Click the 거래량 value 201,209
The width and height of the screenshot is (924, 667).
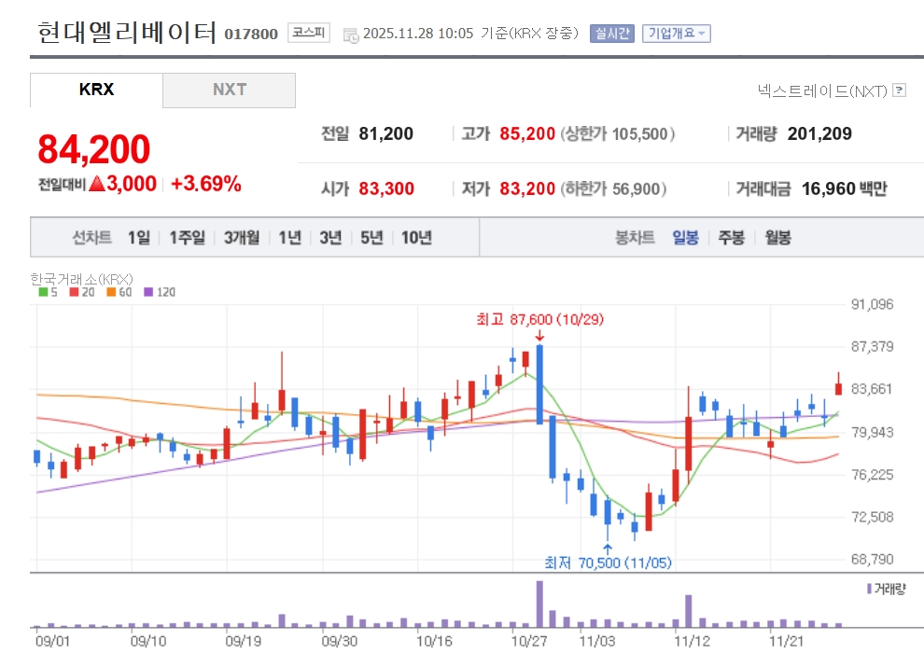[819, 133]
